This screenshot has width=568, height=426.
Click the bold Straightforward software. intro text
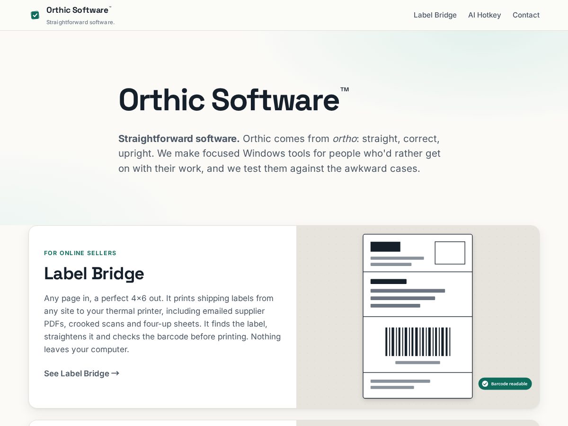(179, 139)
